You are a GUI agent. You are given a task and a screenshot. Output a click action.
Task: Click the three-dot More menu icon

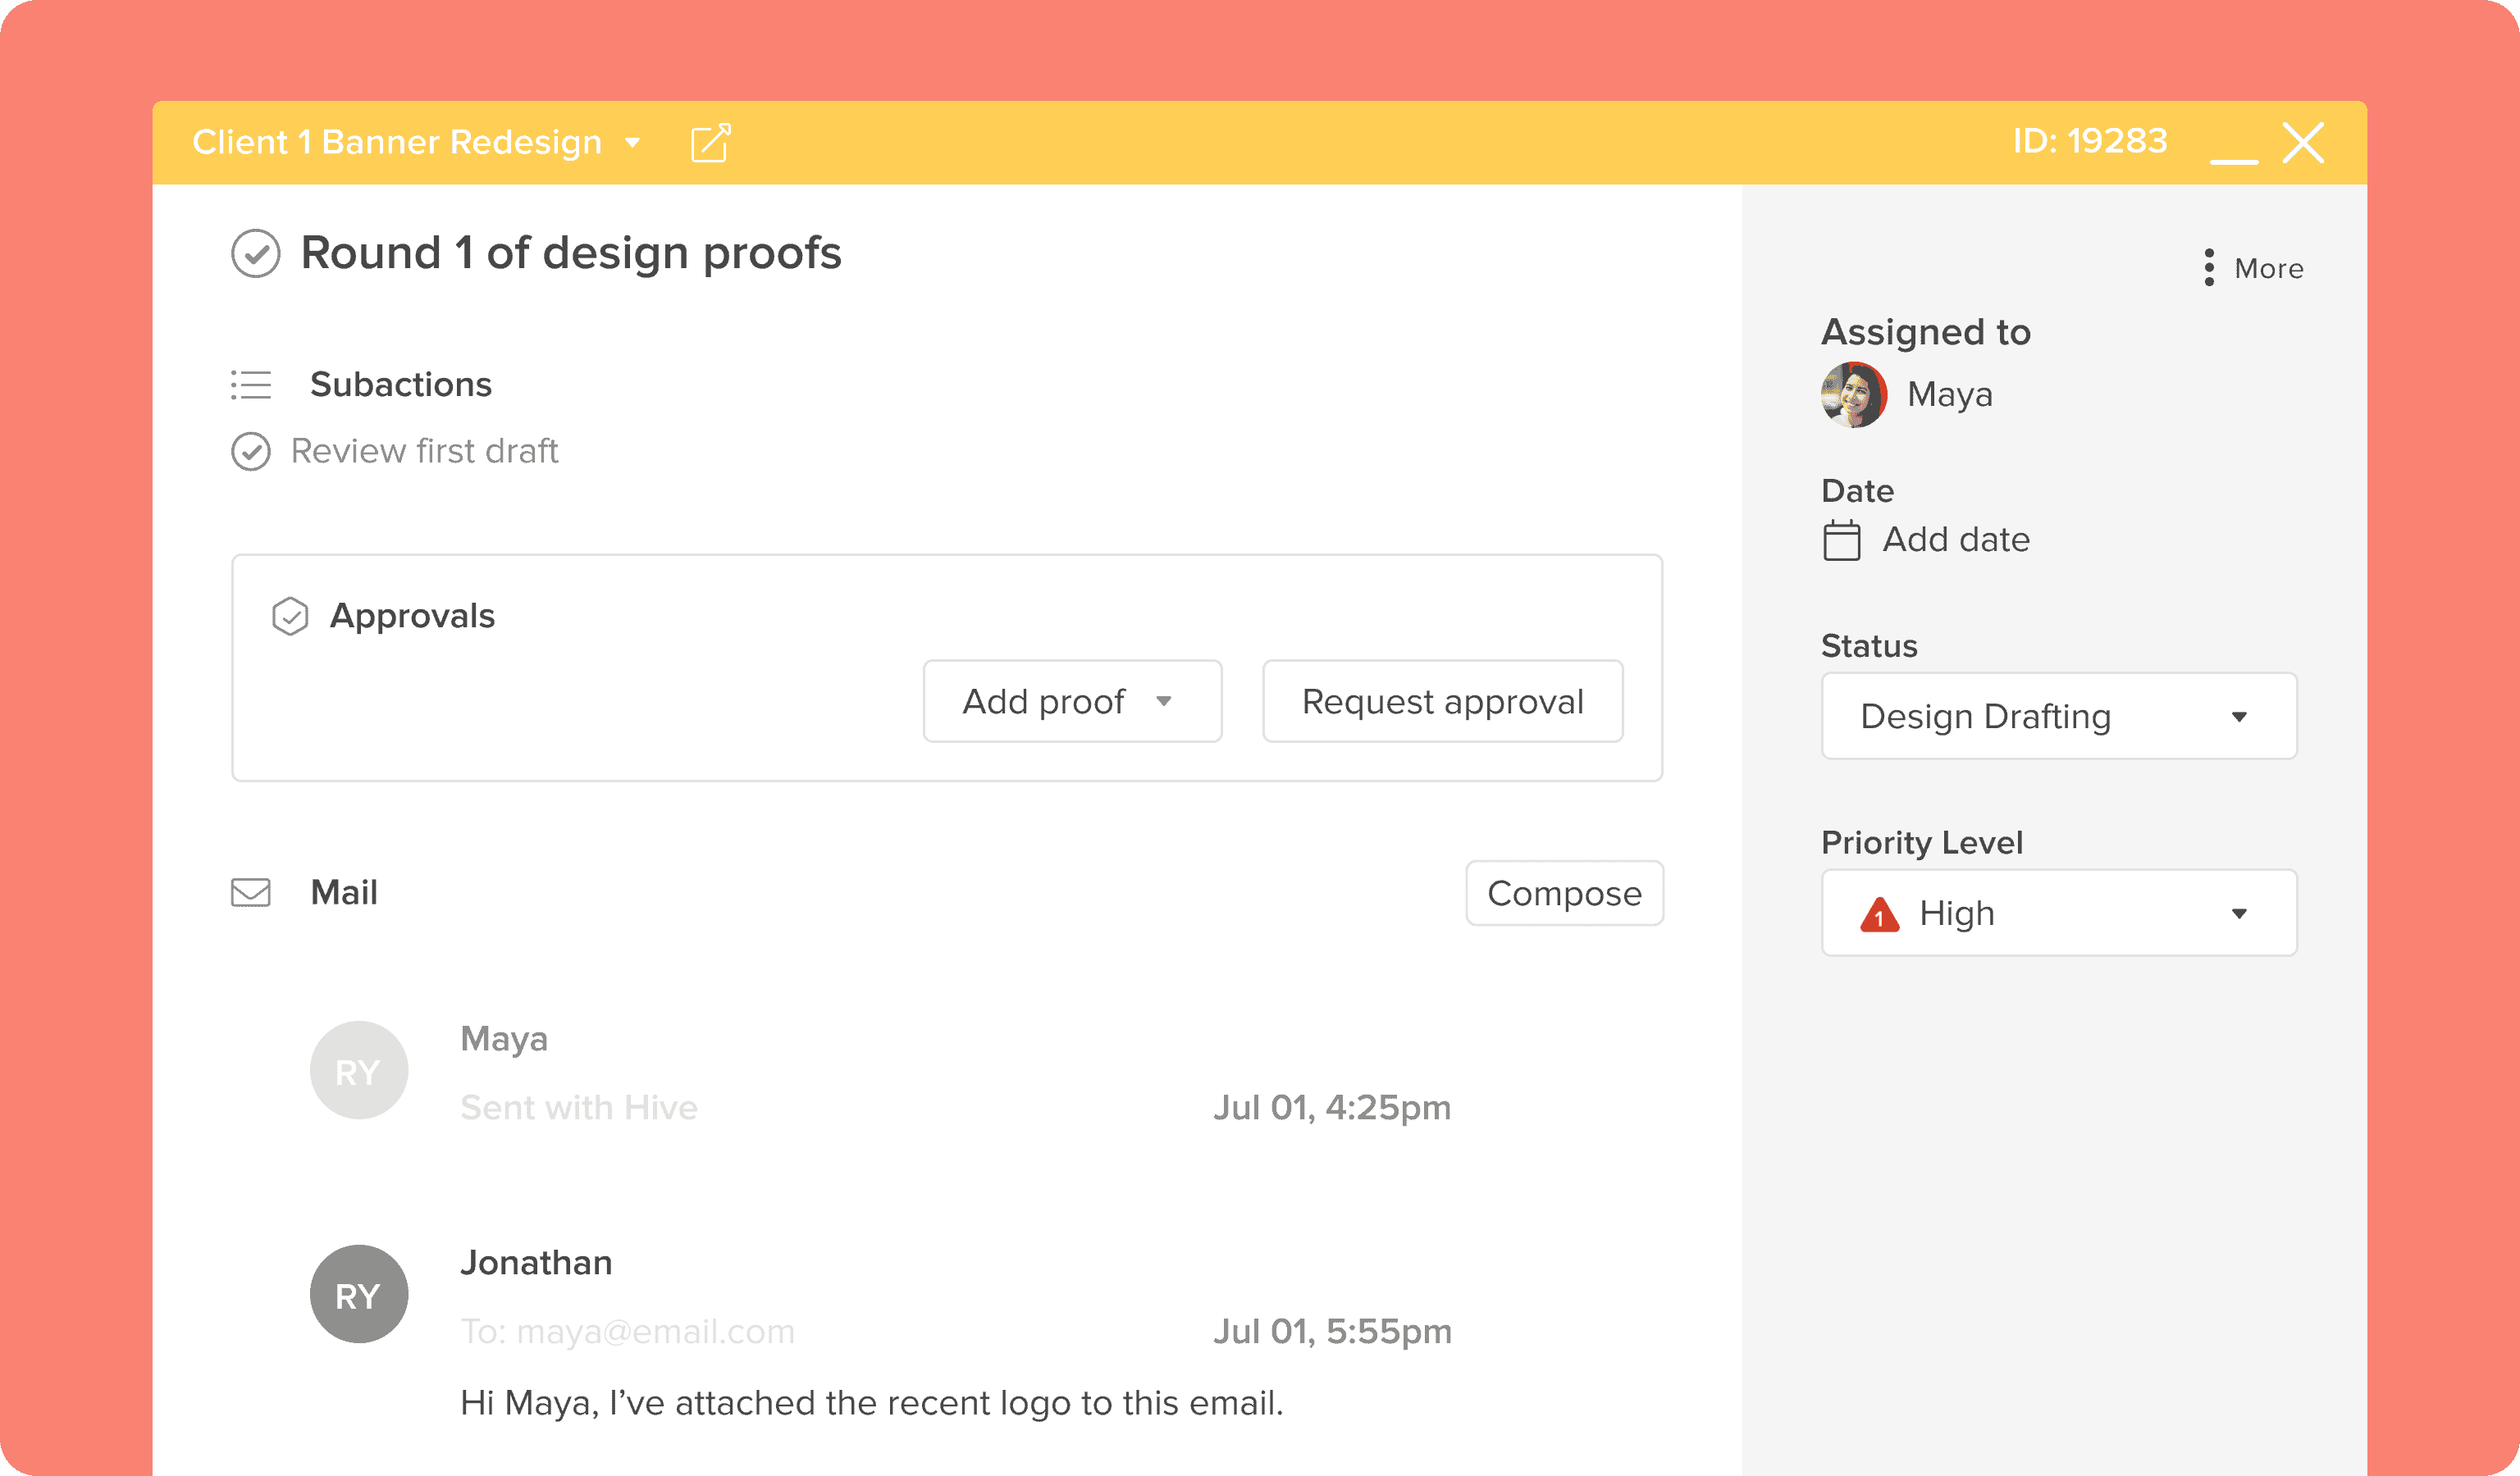click(x=2208, y=268)
